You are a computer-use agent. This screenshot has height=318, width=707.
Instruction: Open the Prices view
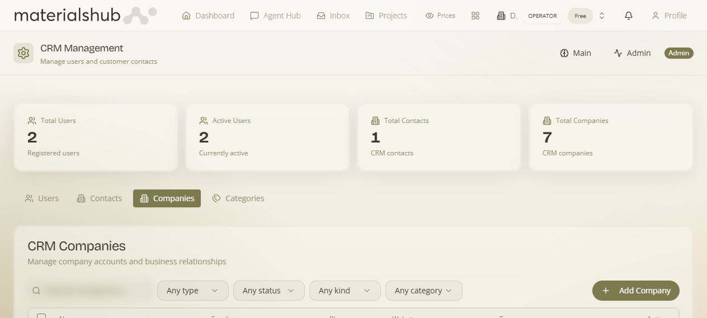440,16
